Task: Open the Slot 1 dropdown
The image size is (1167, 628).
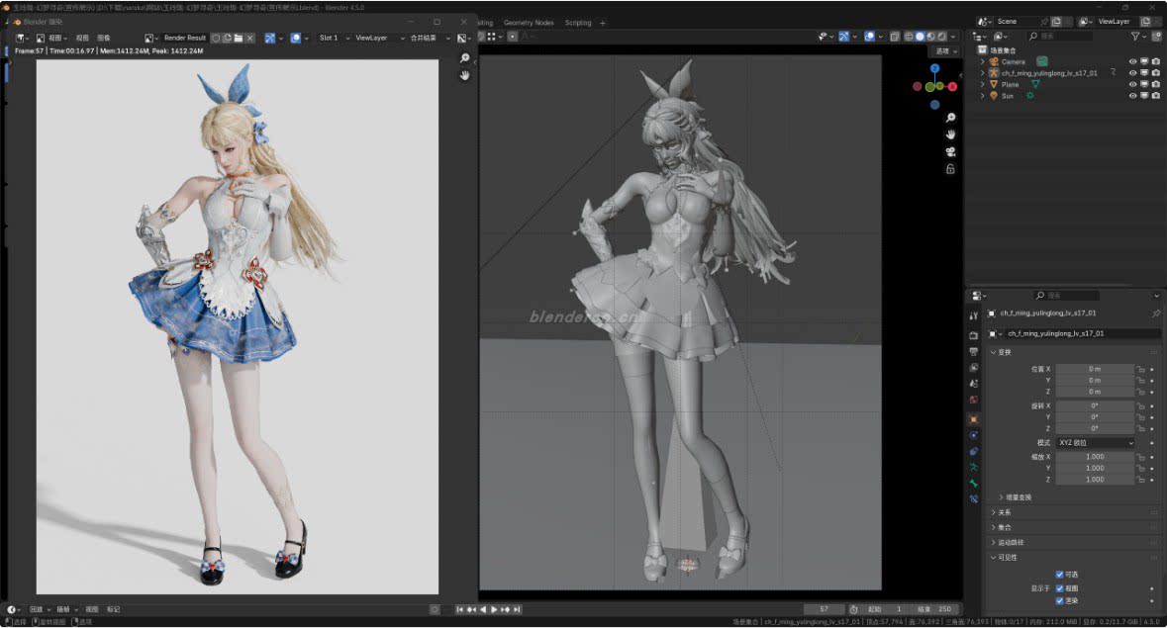Action: click(x=332, y=38)
